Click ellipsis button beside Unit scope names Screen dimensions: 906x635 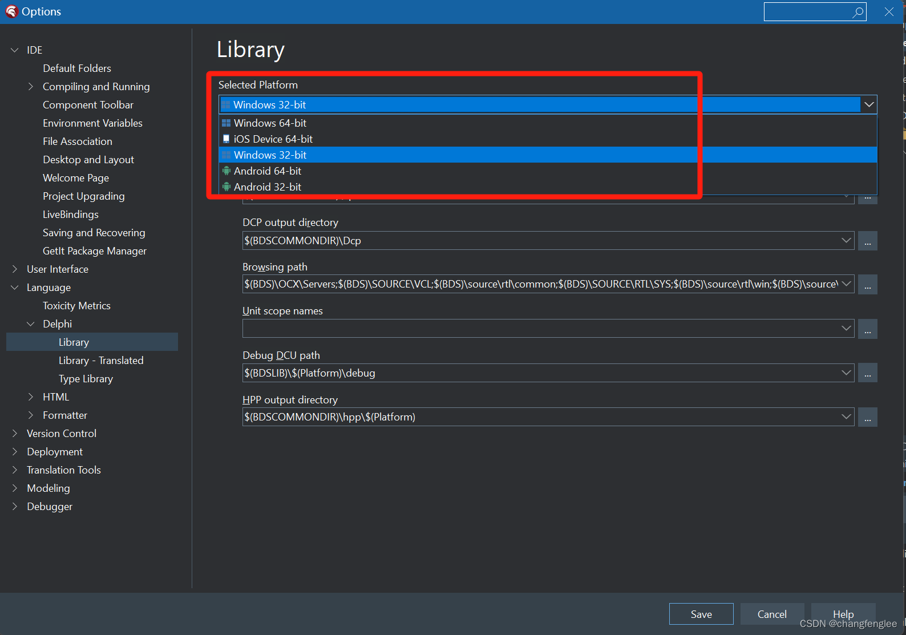[867, 329]
